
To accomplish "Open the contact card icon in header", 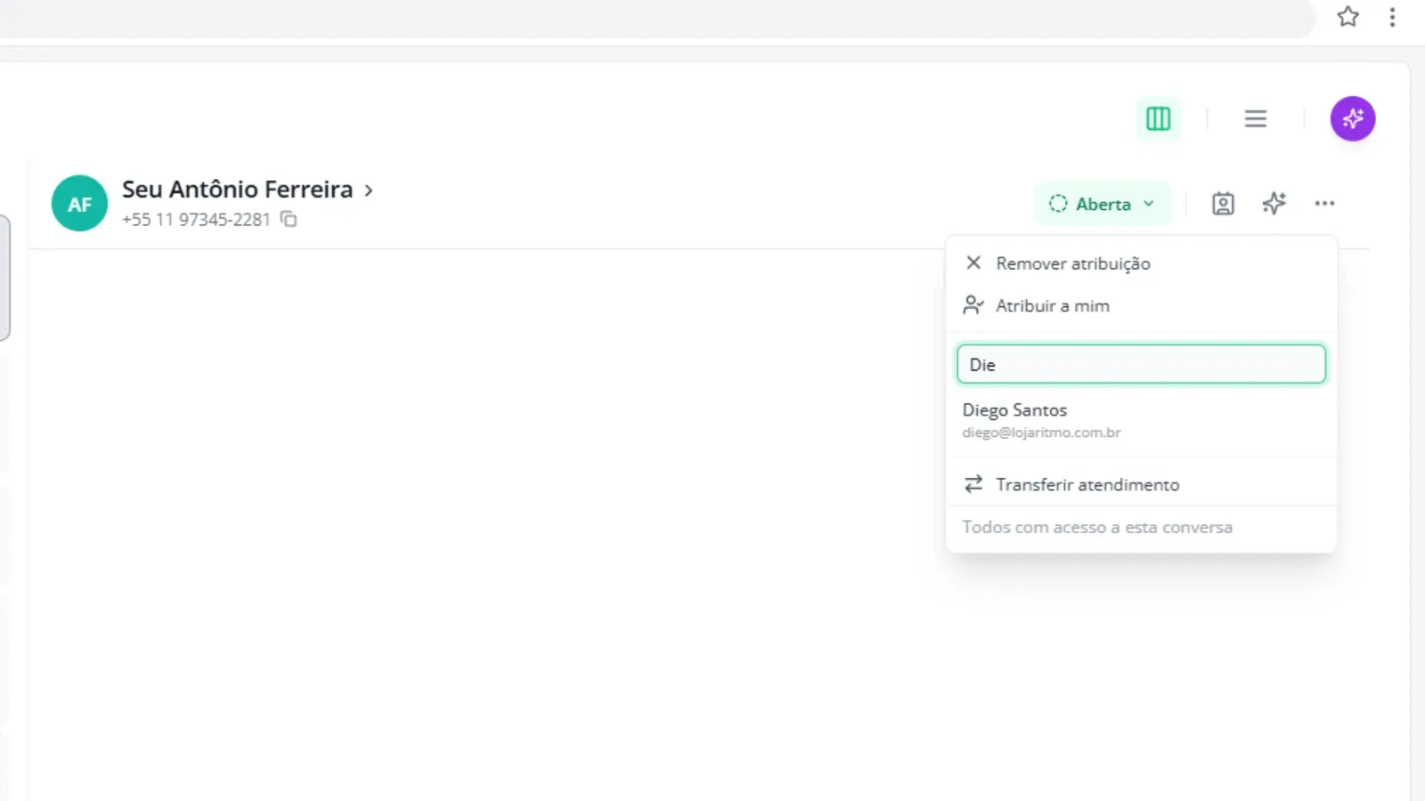I will 1223,204.
